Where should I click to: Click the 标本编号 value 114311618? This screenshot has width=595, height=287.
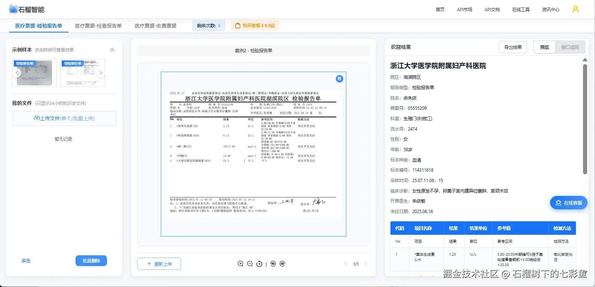coord(423,170)
